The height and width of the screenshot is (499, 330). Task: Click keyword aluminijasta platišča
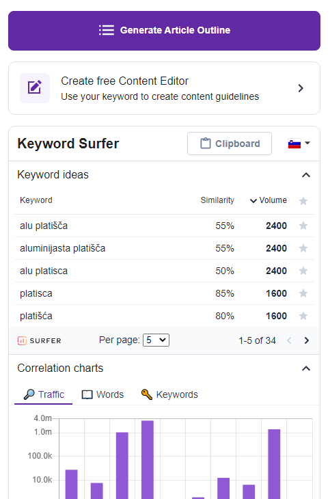(62, 248)
